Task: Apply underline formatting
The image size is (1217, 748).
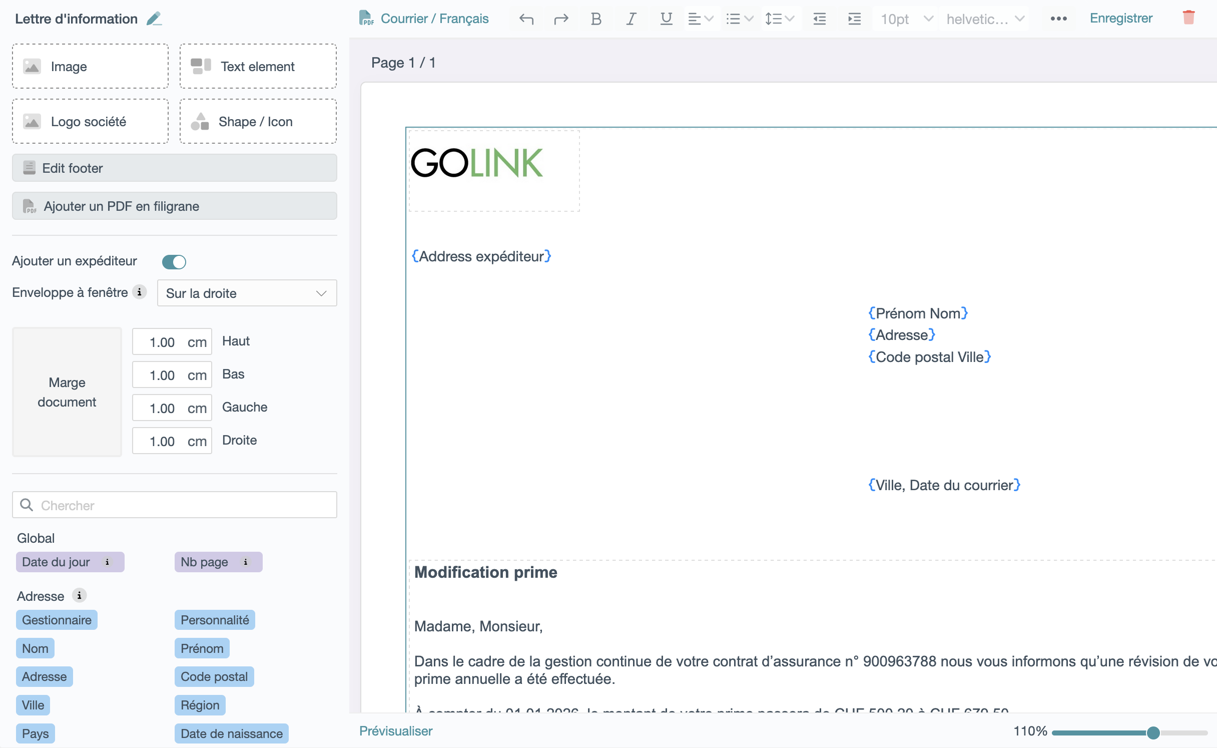Action: click(666, 19)
